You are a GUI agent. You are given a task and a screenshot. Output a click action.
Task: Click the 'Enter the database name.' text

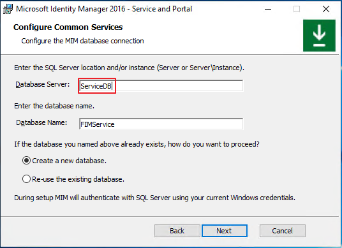[x=54, y=106]
